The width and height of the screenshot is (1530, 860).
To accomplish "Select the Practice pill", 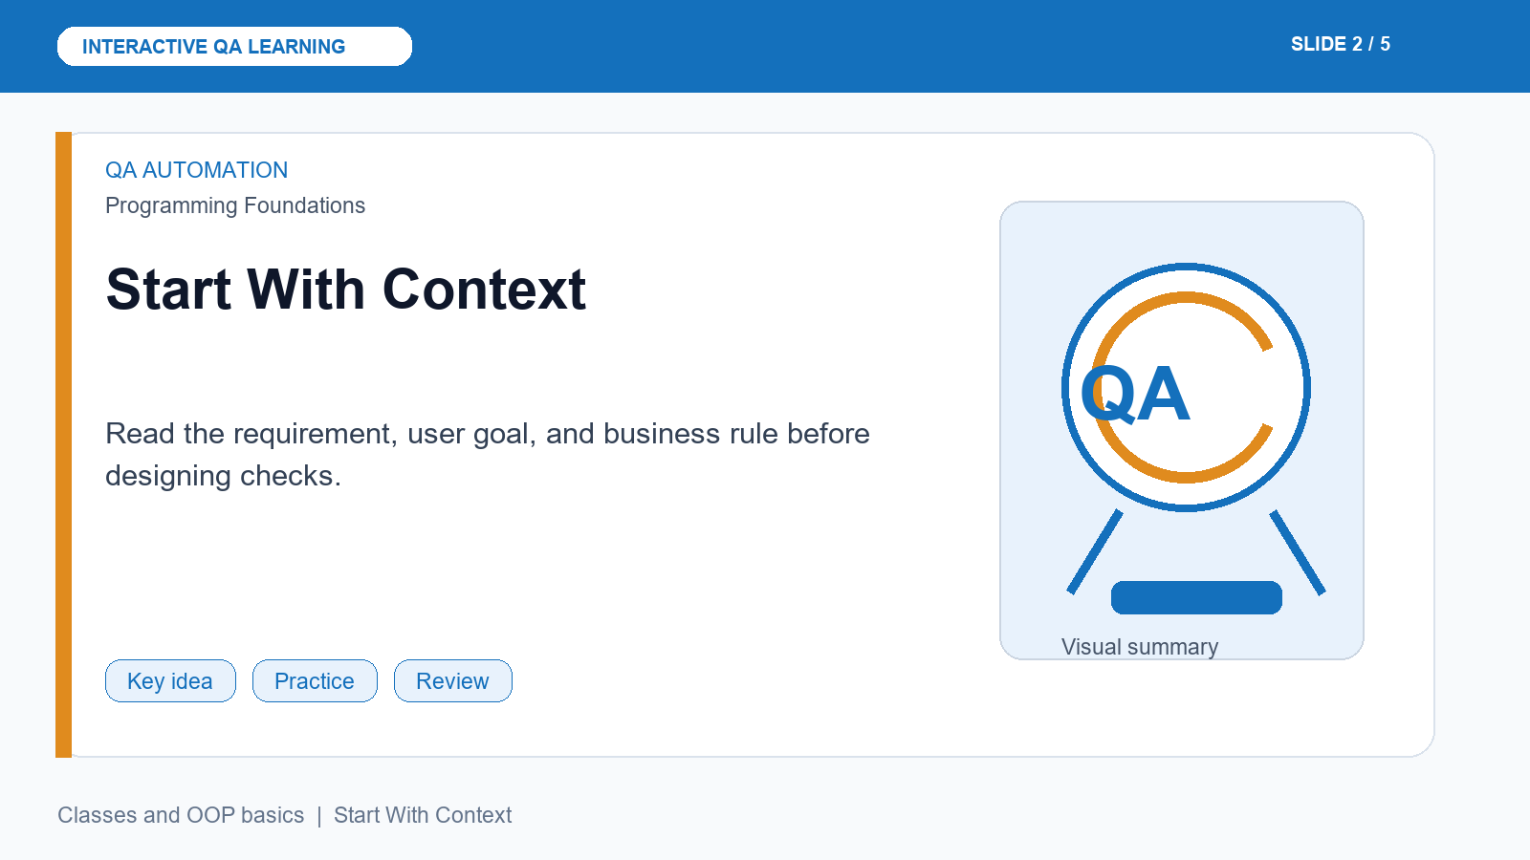I will 315,680.
